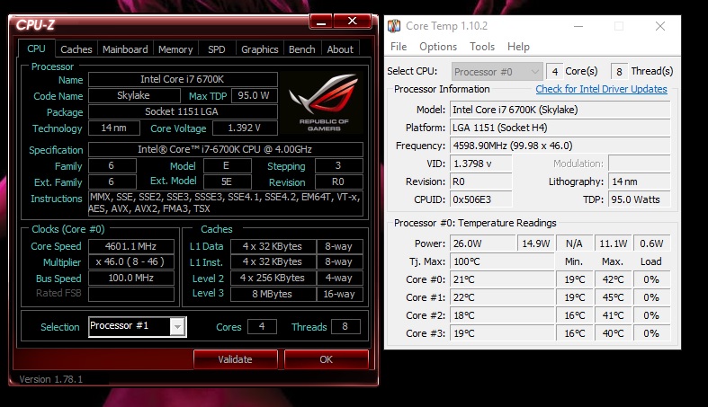Image resolution: width=708 pixels, height=407 pixels.
Task: Click the Model field 'Intel Core i7 6700K (Skylake)'
Action: 560,110
